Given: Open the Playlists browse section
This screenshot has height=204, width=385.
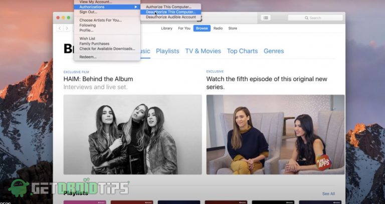Looking at the screenshot, I should 168,51.
